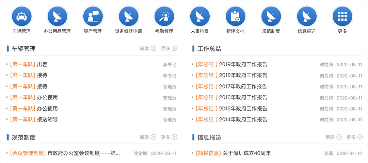368x163 pixels.
Task: Open the 接送领导 vehicle record
Action: coord(47,119)
